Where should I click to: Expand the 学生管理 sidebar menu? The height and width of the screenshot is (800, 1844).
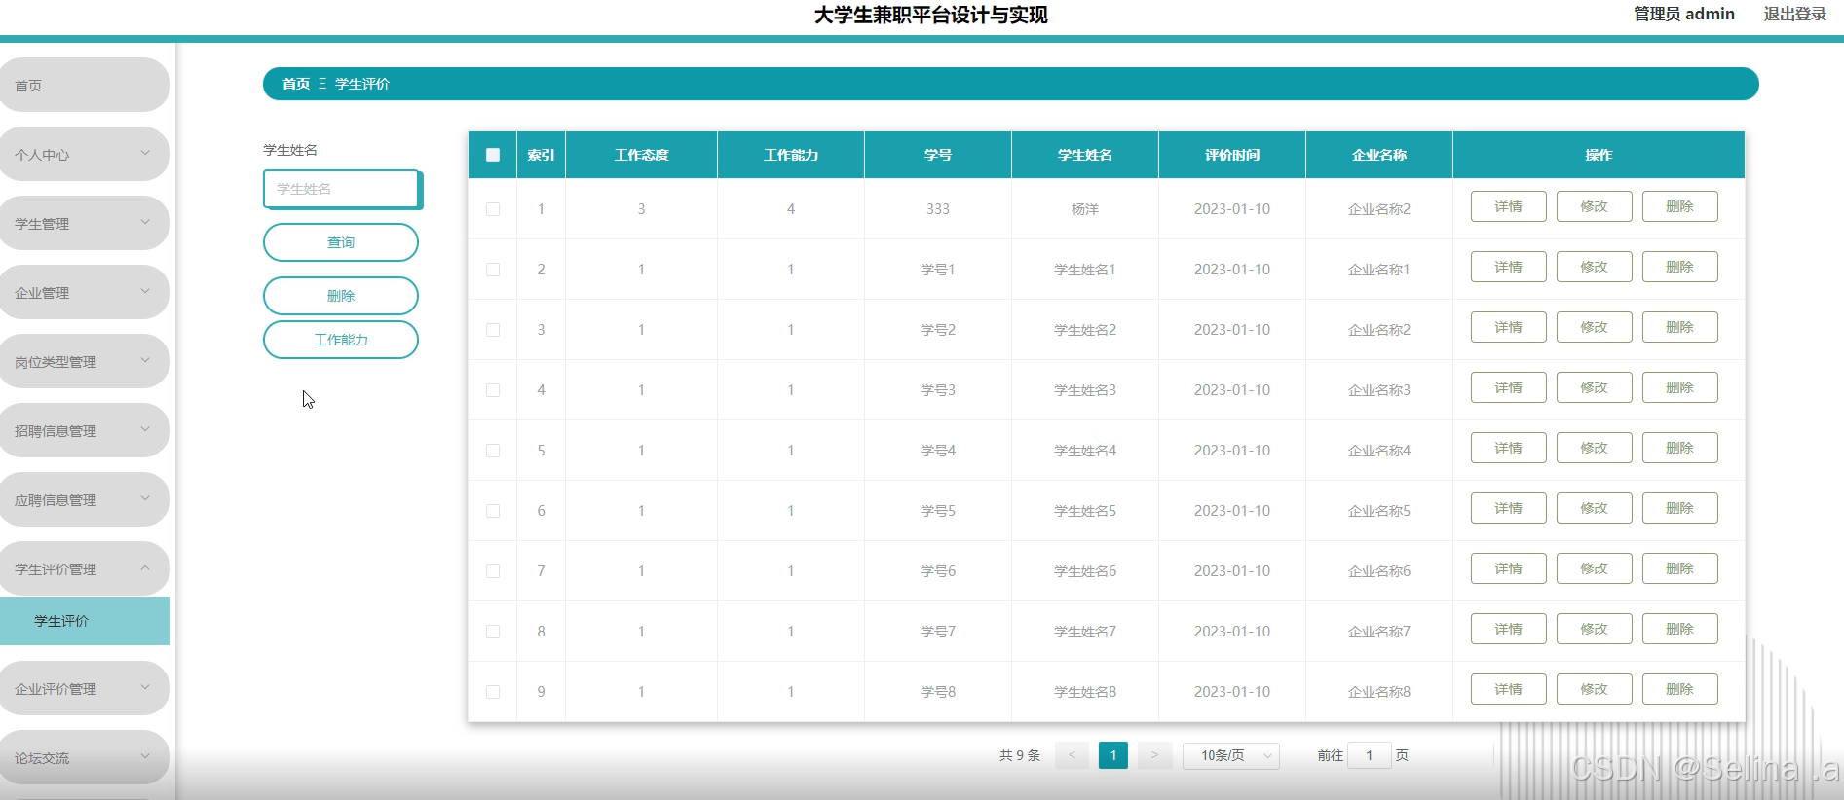(x=85, y=223)
